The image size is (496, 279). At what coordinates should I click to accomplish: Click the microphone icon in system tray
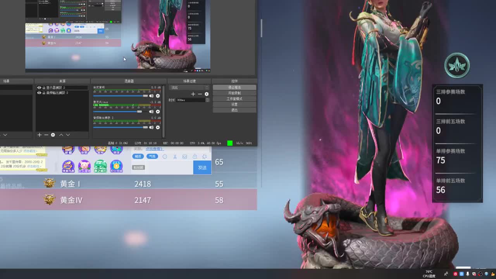point(468,274)
